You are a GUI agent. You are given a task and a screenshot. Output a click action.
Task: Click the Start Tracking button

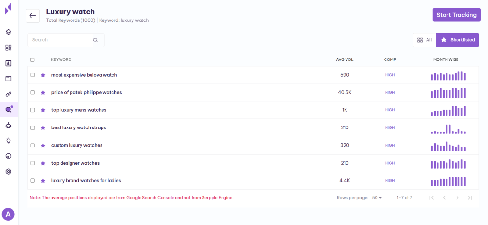[457, 15]
